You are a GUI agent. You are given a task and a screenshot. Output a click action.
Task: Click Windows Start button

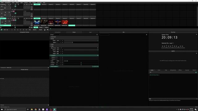(x=2, y=109)
